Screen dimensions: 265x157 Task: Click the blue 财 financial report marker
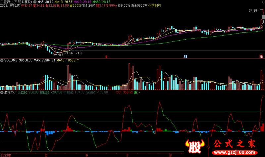185,56
